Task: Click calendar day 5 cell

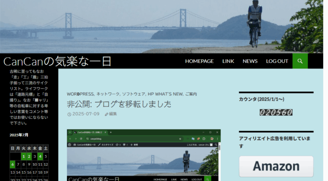Action: [x=46, y=156]
